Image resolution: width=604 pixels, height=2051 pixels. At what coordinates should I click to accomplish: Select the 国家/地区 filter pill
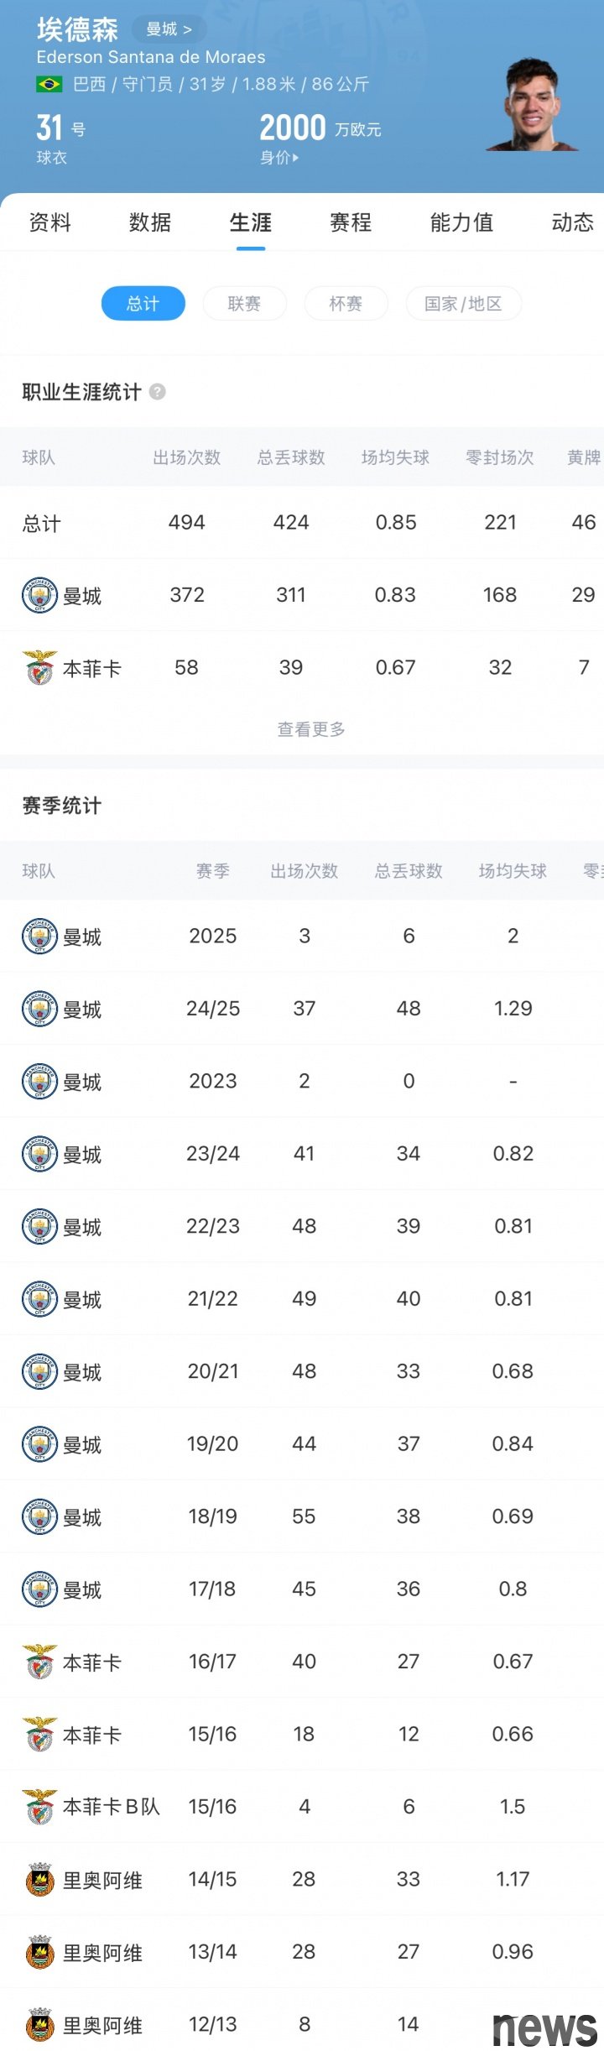(463, 304)
